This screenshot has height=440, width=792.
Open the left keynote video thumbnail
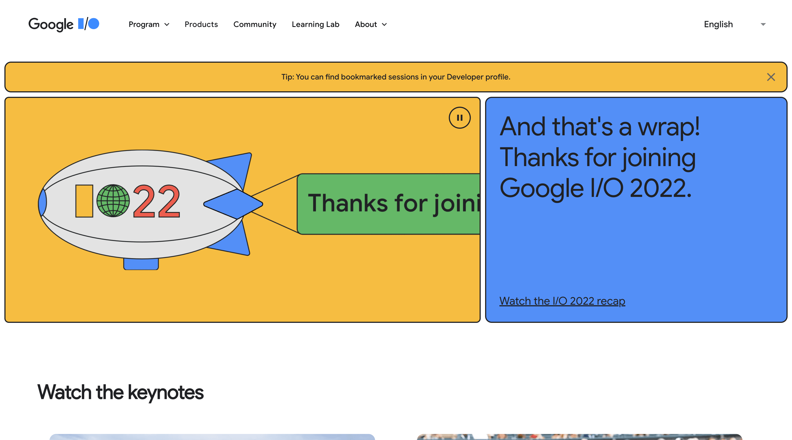point(212,437)
